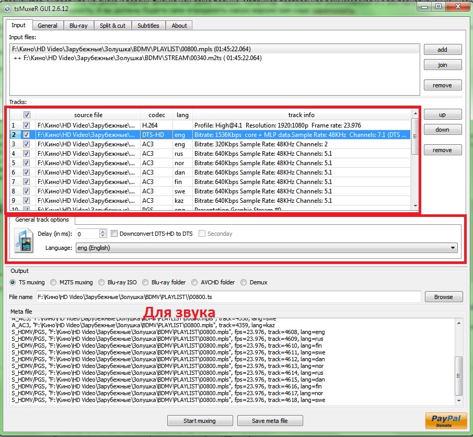
Task: Uncheck track 3 AC3 eng checkbox
Action: coord(27,144)
